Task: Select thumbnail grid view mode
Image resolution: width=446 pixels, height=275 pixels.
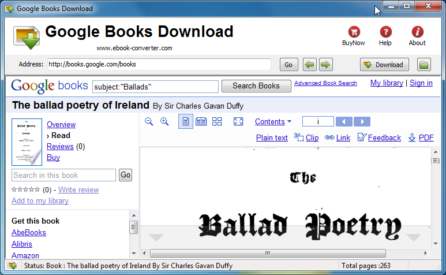Action: [217, 121]
